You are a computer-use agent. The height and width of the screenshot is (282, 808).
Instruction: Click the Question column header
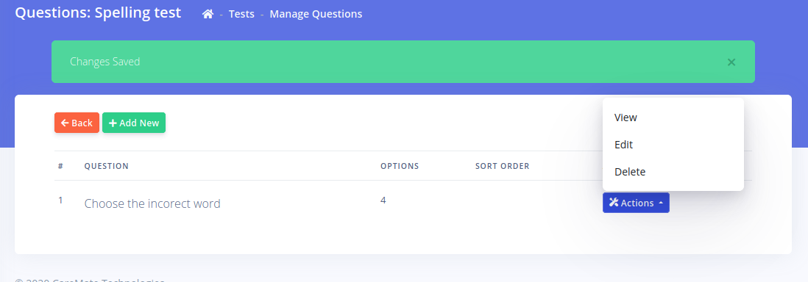(x=107, y=166)
